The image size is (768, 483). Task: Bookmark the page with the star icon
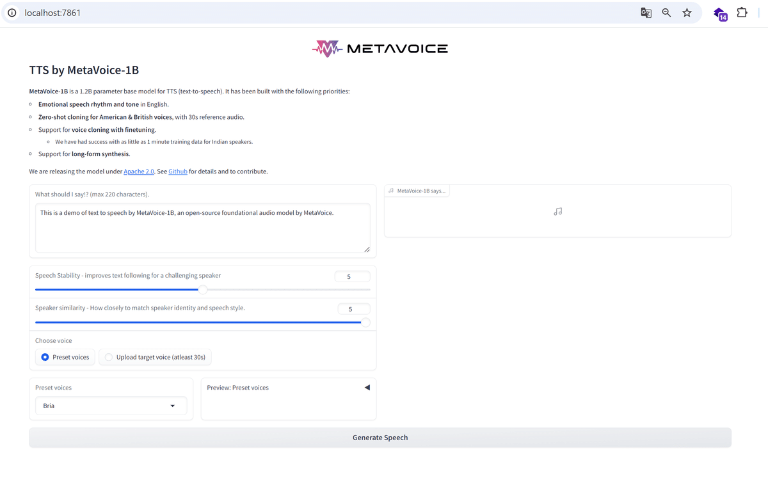687,13
